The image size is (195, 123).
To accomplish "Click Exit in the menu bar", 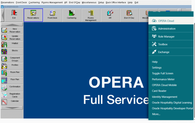I will (x=136, y=3).
